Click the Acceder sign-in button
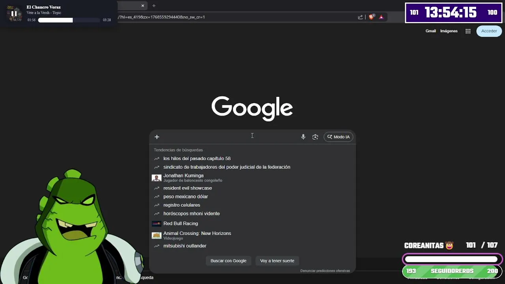Screen dimensions: 505x284 [x=489, y=31]
